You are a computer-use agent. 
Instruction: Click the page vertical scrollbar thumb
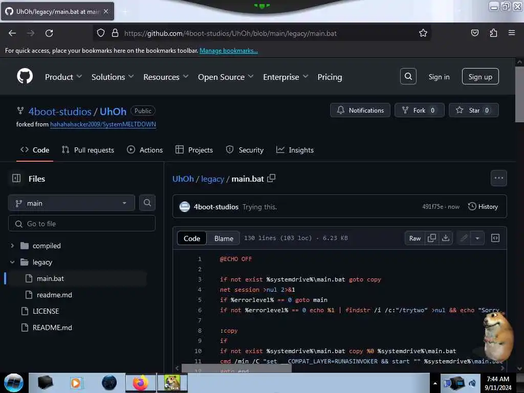tap(519, 95)
